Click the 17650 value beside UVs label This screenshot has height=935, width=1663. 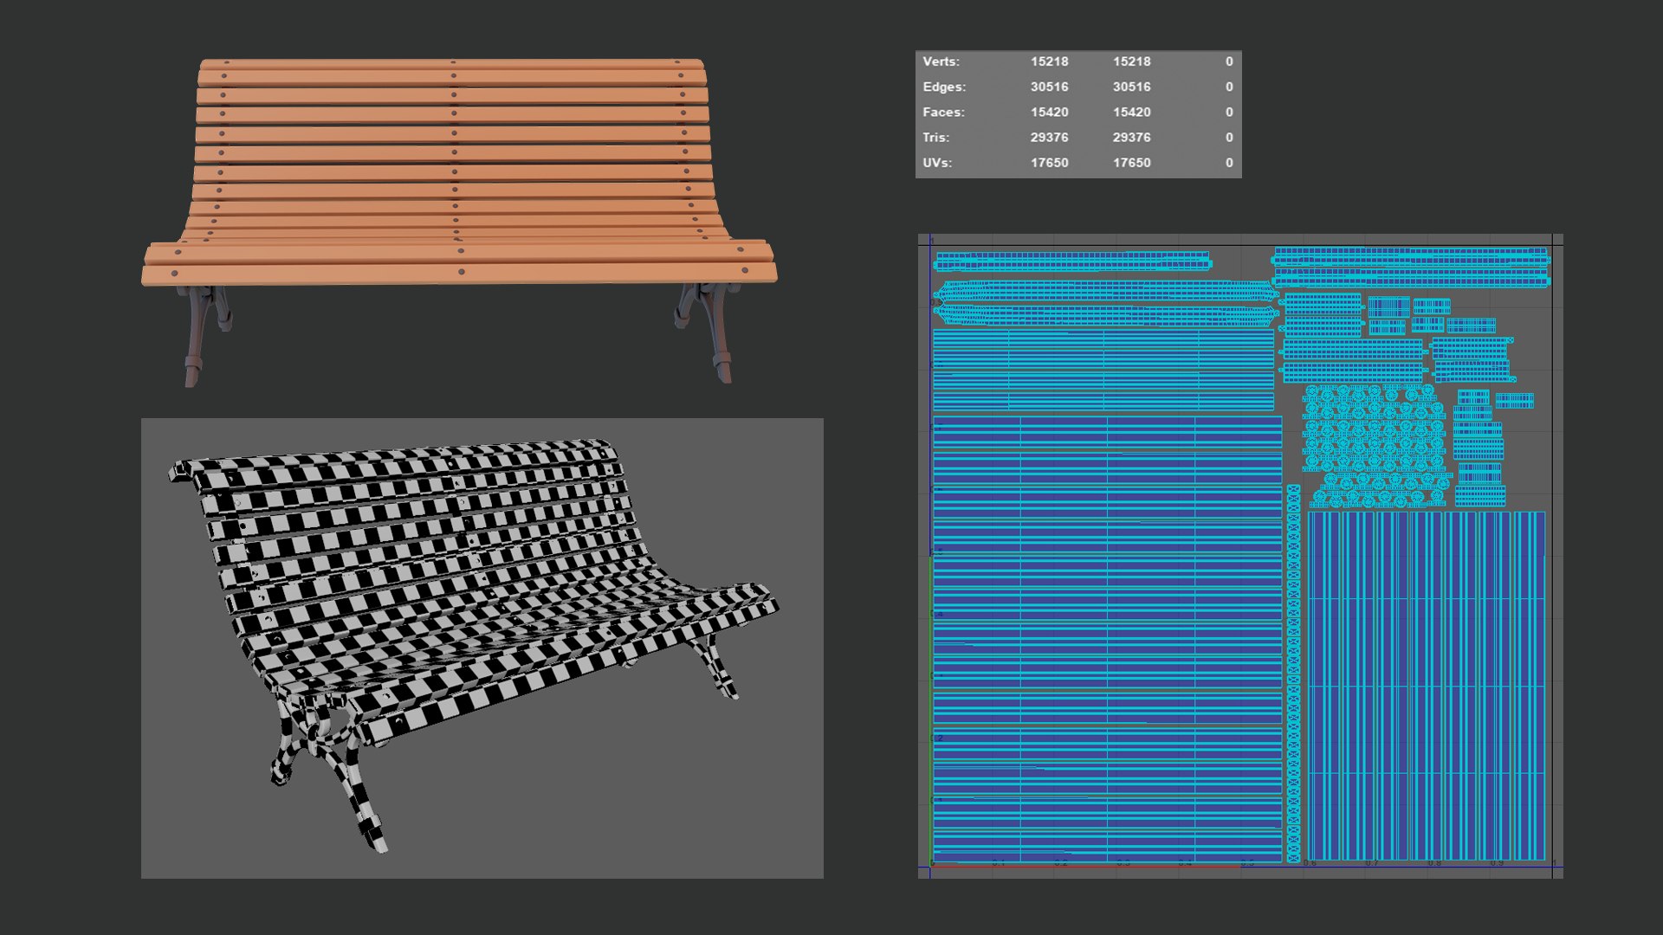point(1049,162)
